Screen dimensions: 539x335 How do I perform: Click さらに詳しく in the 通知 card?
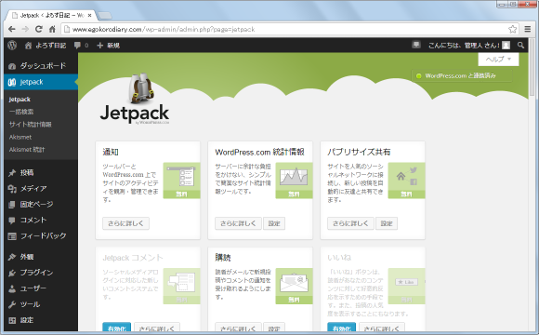point(125,223)
